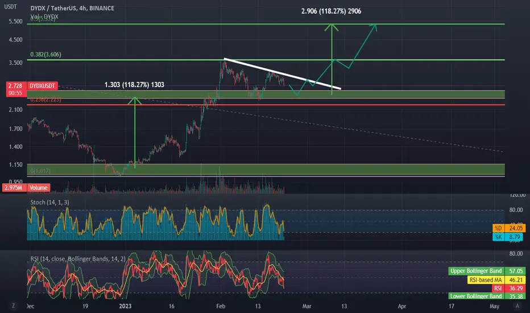Viewport: 530px width, 313px height.
Task: Click the red Volume label tag
Action: 38,187
